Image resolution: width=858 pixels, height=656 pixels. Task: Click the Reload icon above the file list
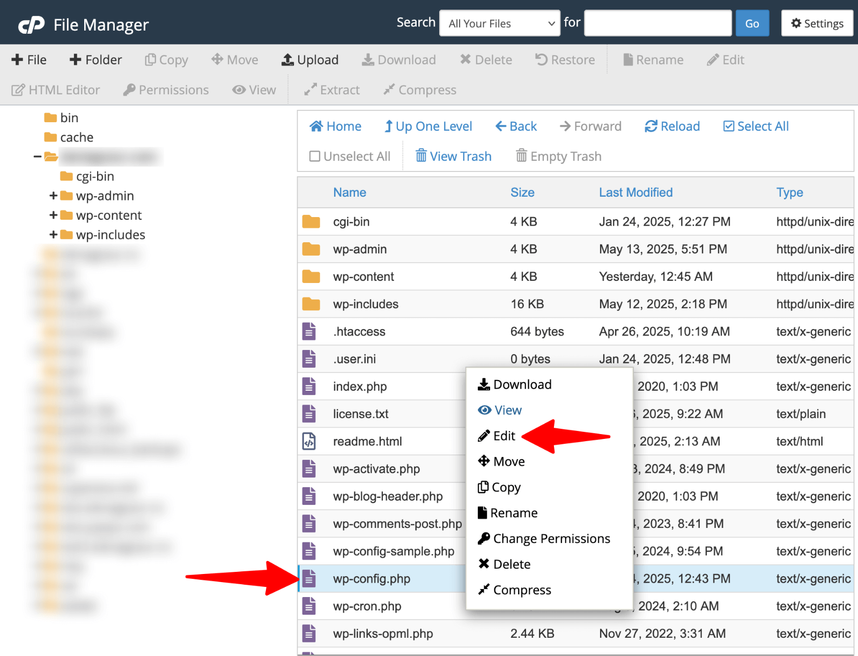pyautogui.click(x=671, y=126)
